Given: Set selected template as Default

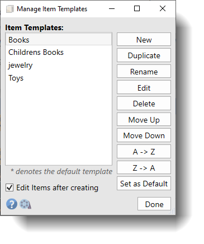Looking at the screenshot, I should pyautogui.click(x=144, y=184).
